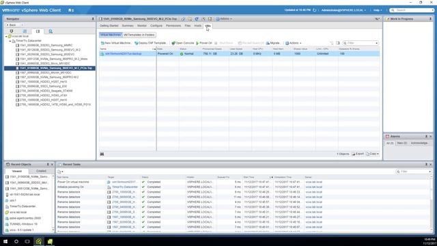Click the browse files icon in datastore toolbar

pyautogui.click(x=190, y=18)
